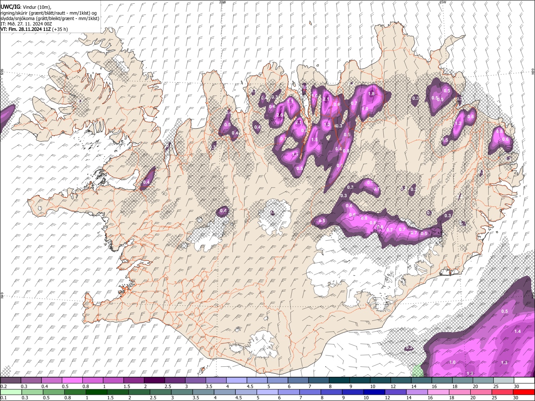Click the '15W' longitude label

(x=443, y=2)
